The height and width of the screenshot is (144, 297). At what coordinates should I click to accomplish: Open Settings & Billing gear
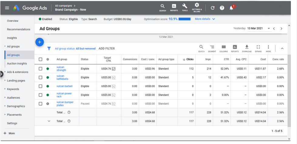pos(197,8)
